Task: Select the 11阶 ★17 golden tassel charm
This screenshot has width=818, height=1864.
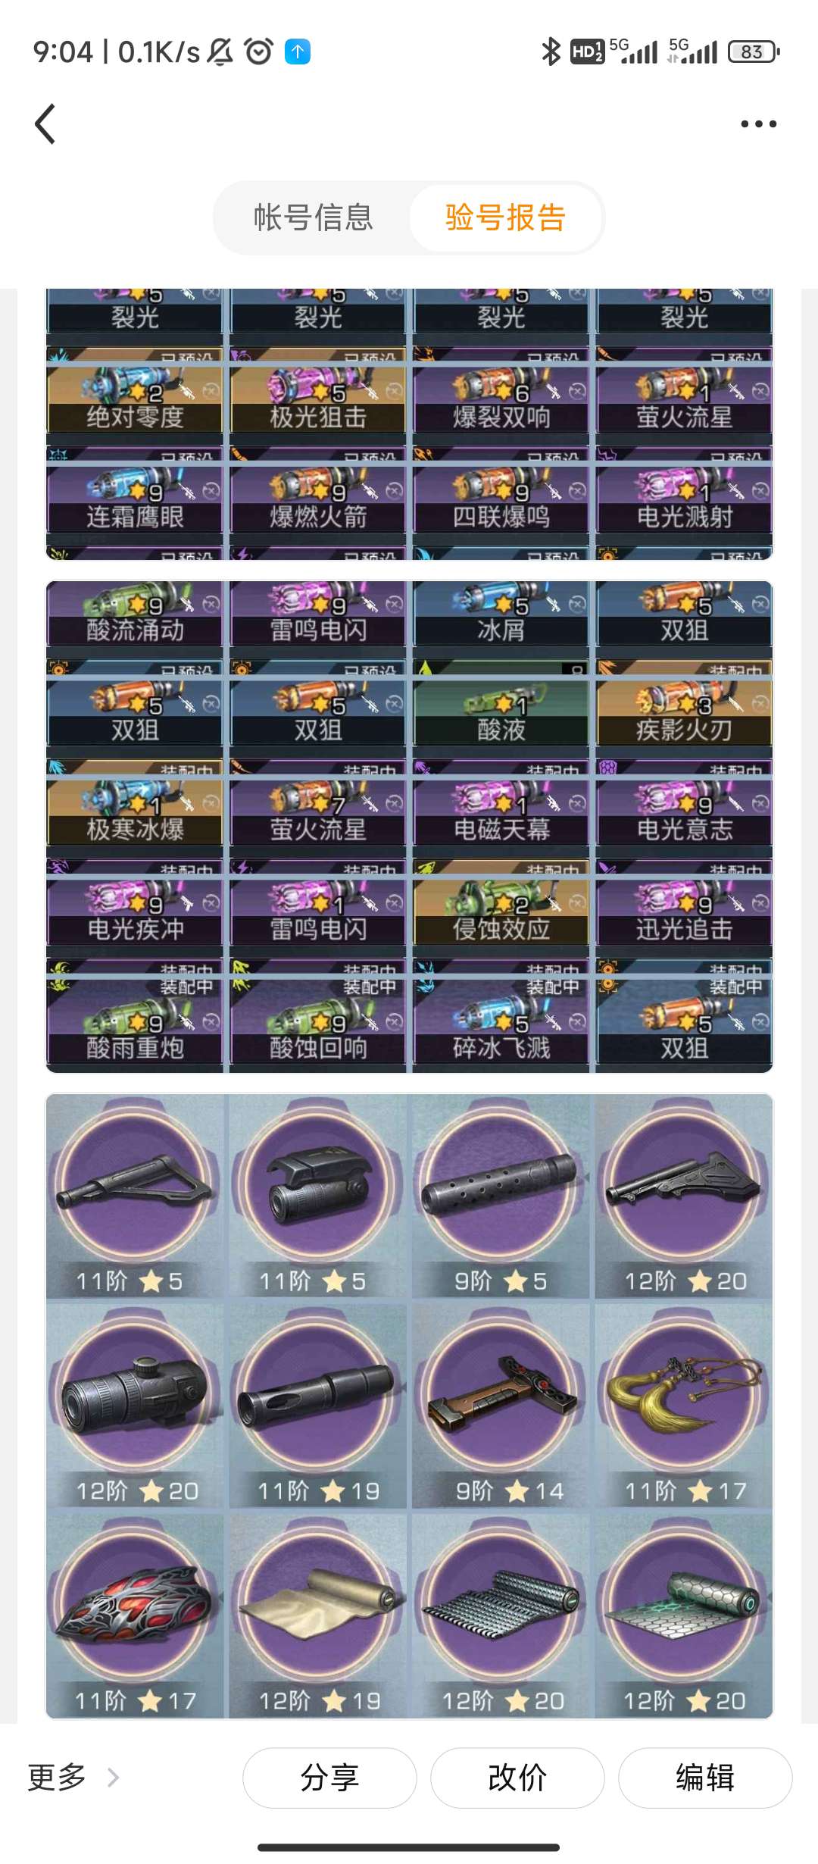Action: click(684, 1406)
